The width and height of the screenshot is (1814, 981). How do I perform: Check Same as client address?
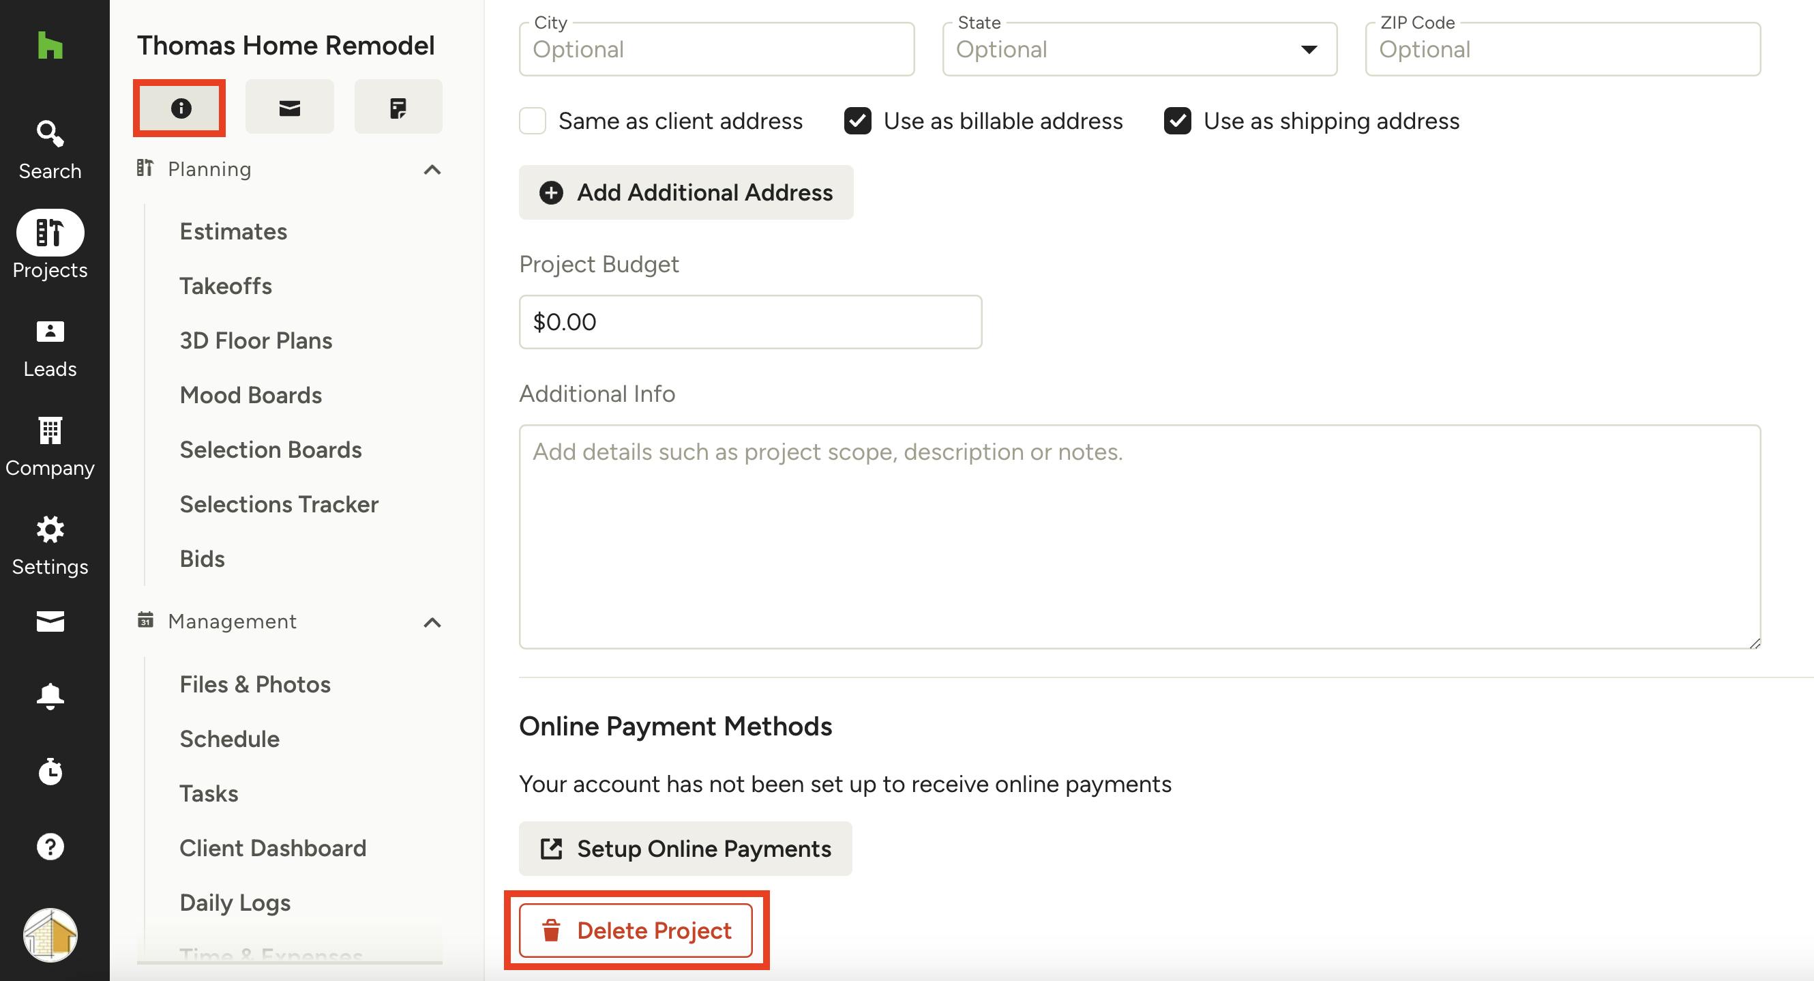click(x=533, y=121)
